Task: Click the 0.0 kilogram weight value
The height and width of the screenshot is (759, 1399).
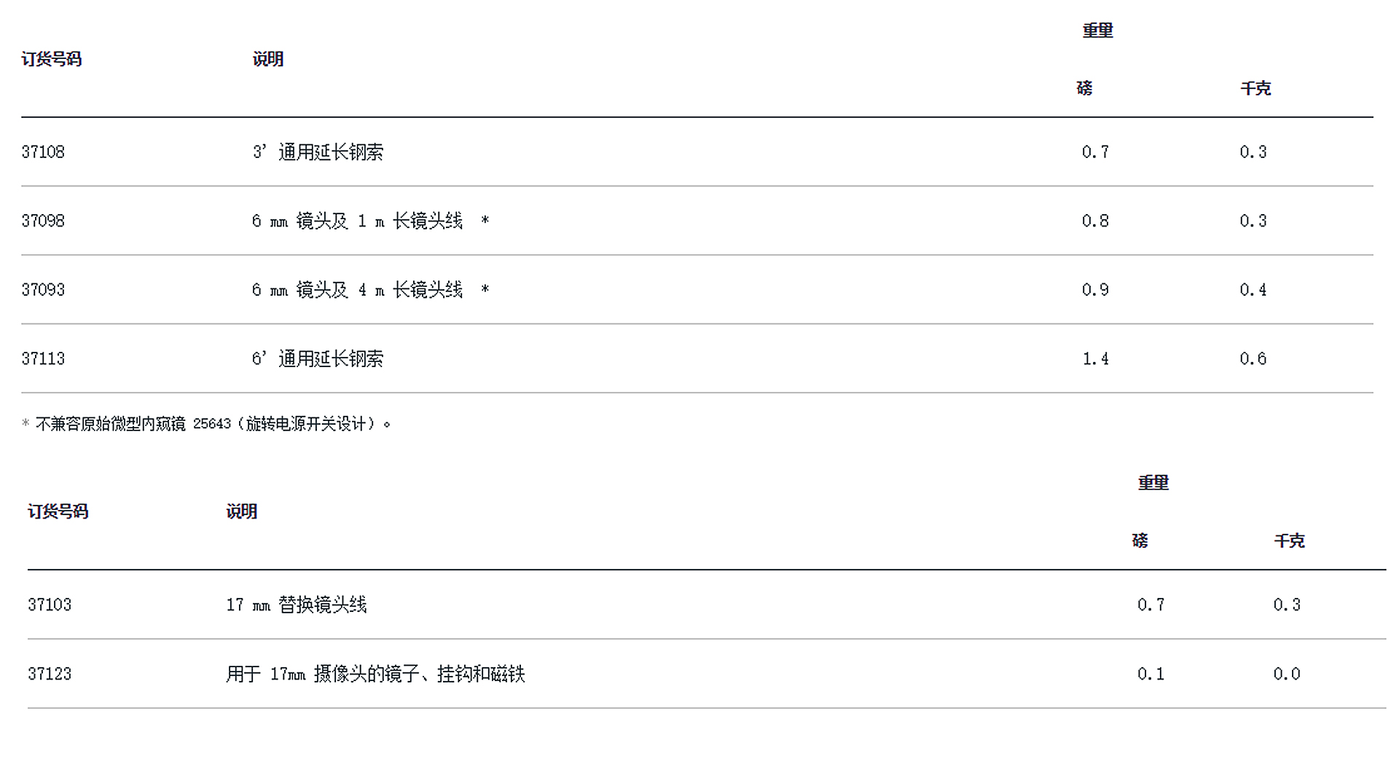Action: [1286, 674]
